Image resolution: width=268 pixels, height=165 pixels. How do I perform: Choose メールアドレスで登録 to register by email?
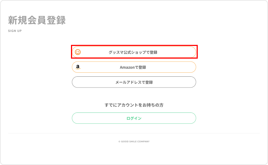tap(134, 82)
